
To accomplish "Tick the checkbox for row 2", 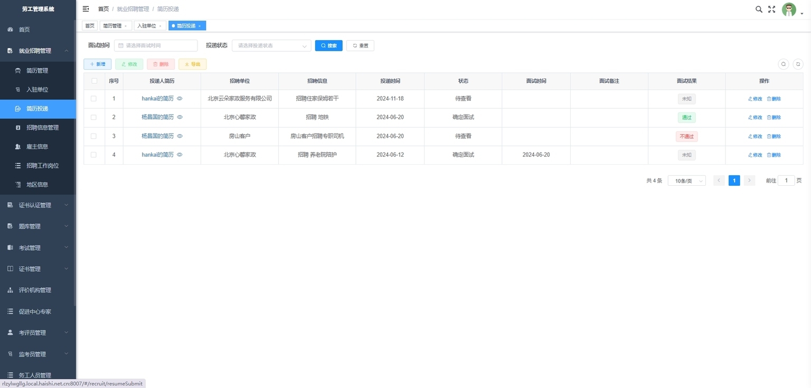I will 93,117.
